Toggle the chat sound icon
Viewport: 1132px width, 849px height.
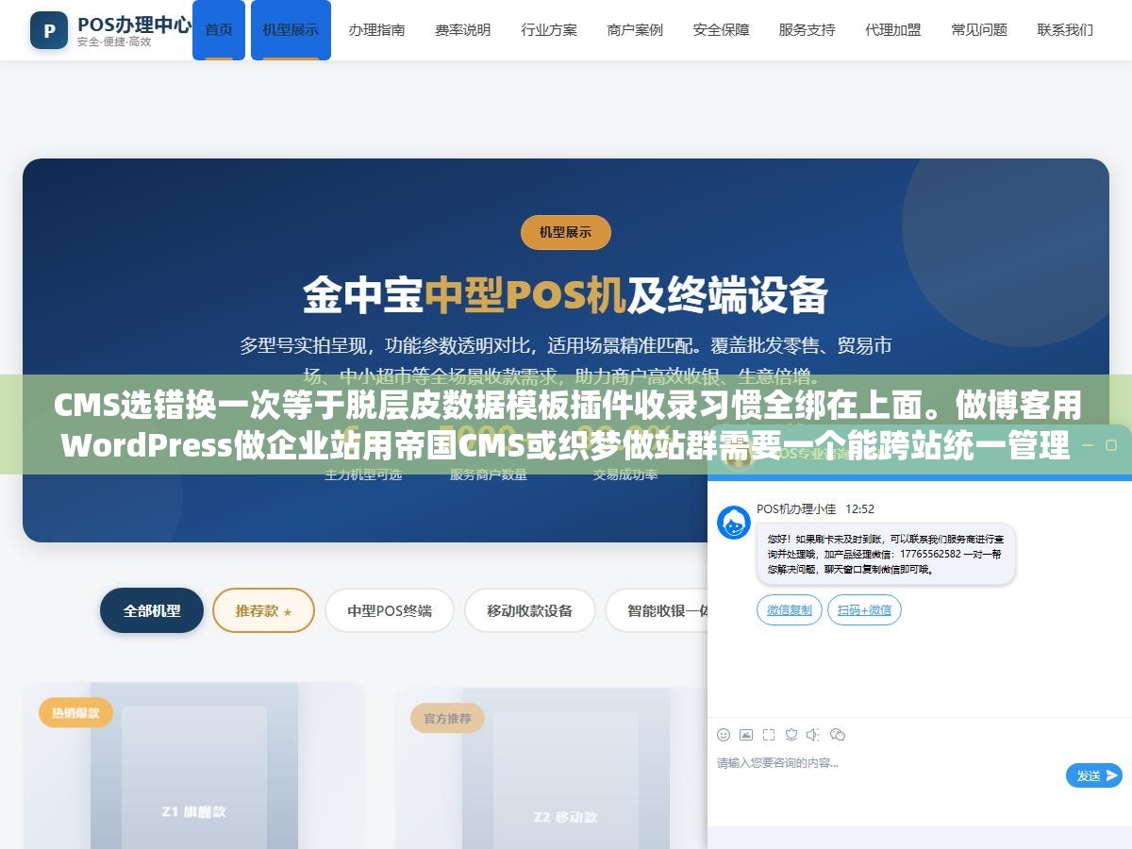(x=813, y=734)
